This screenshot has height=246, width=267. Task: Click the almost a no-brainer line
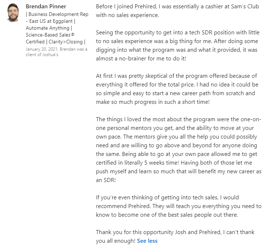(141, 59)
